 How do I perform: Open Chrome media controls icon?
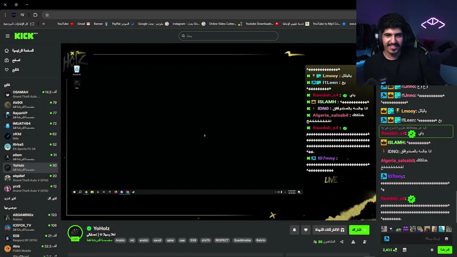[22, 15]
